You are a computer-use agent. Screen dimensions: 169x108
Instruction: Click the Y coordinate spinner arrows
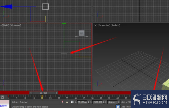pyautogui.click(x=104, y=102)
